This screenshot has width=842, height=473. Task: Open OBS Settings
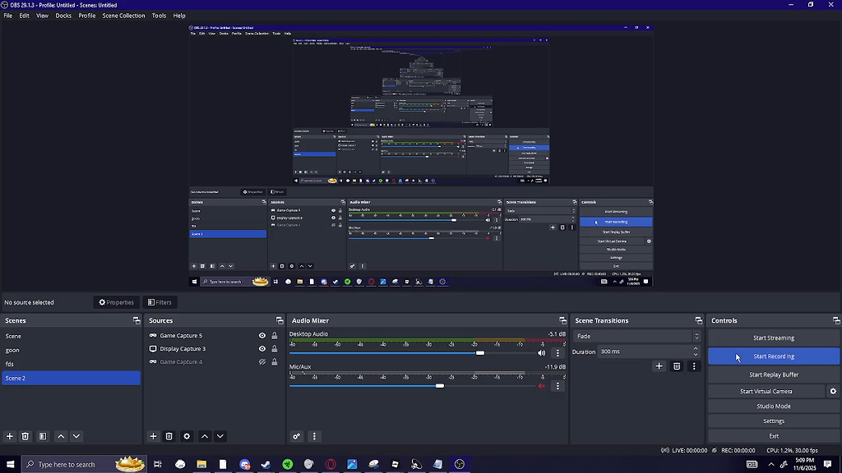(x=773, y=420)
